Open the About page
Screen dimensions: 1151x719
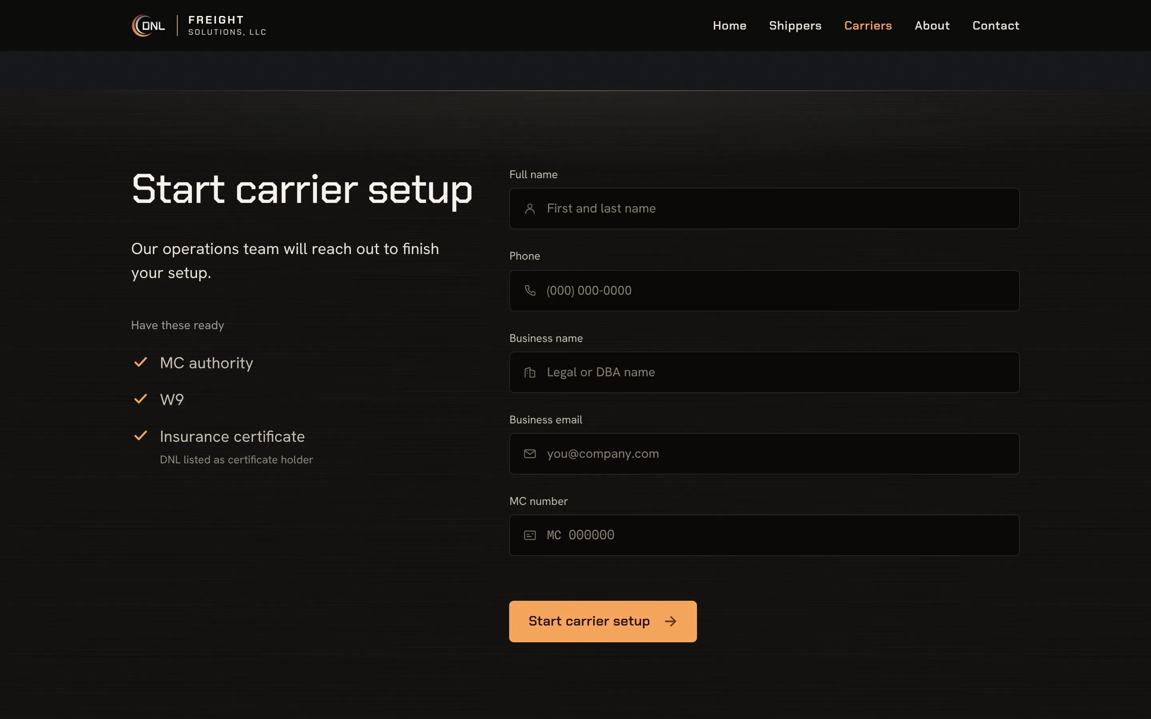pos(932,26)
